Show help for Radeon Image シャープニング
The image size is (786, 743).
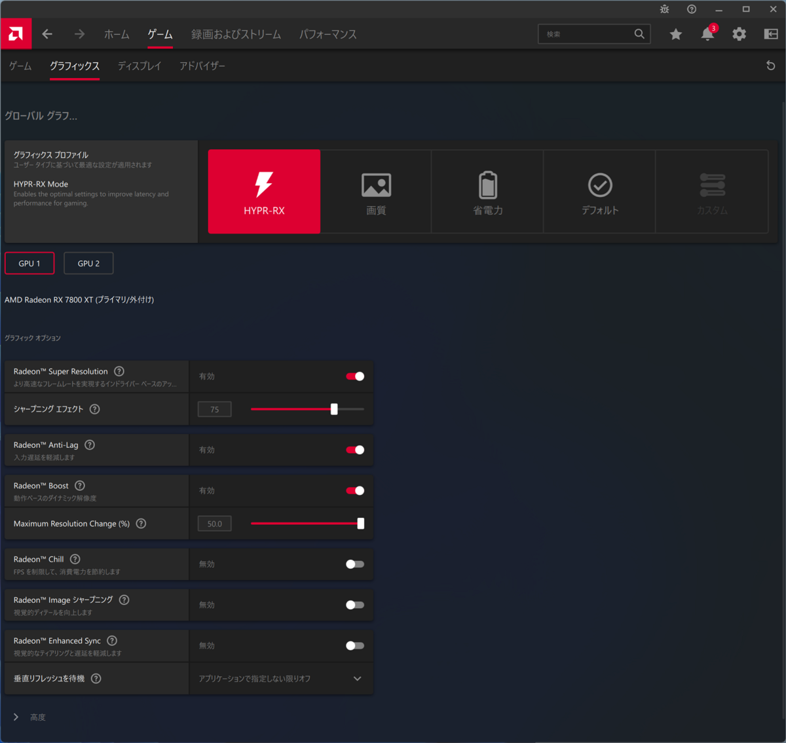pos(124,600)
